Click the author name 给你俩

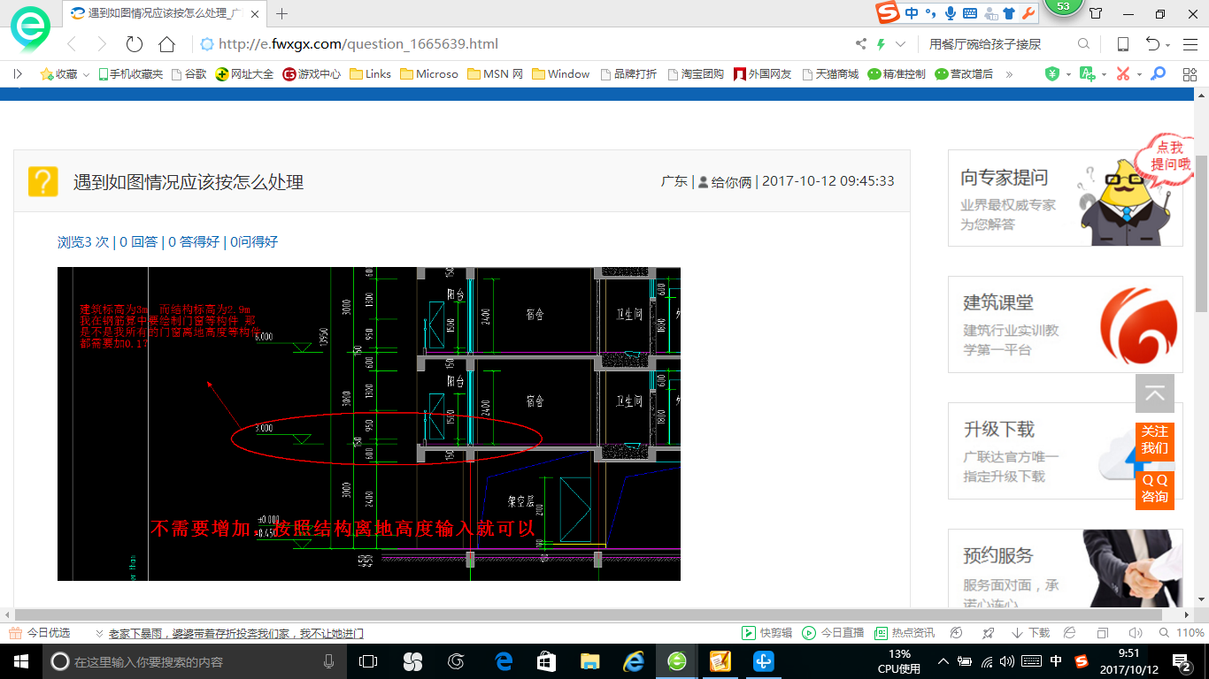point(731,181)
